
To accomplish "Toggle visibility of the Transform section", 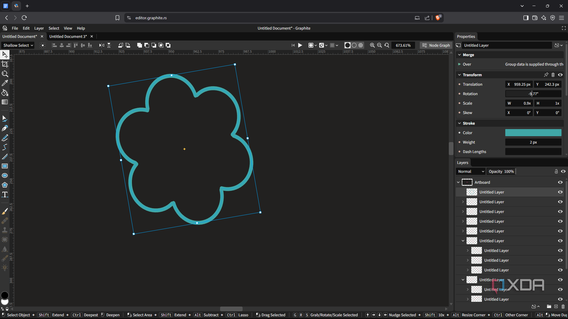I will 560,75.
